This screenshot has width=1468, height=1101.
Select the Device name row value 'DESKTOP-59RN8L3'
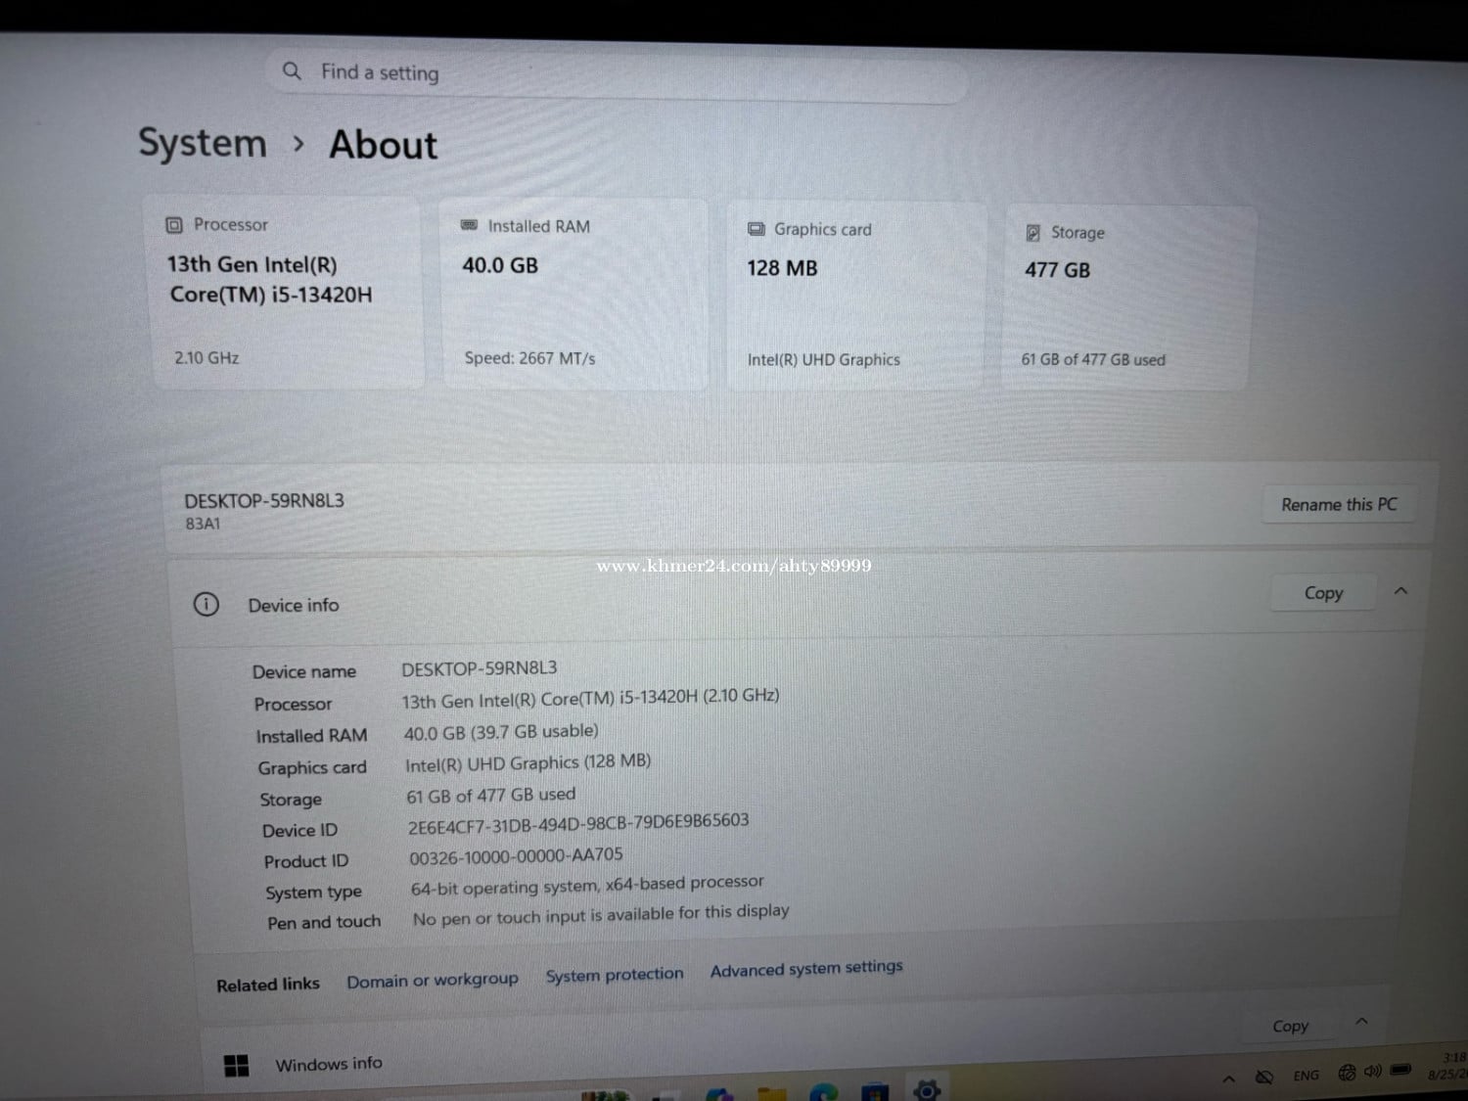tap(480, 668)
